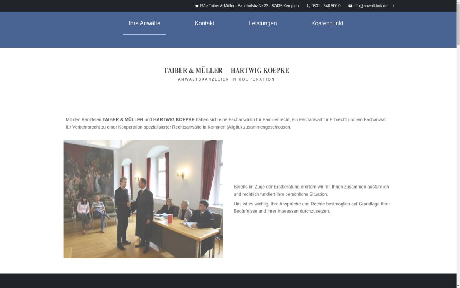Navigate to the "Kontakt" page
Viewport: 460px width, 288px height.
(x=204, y=23)
